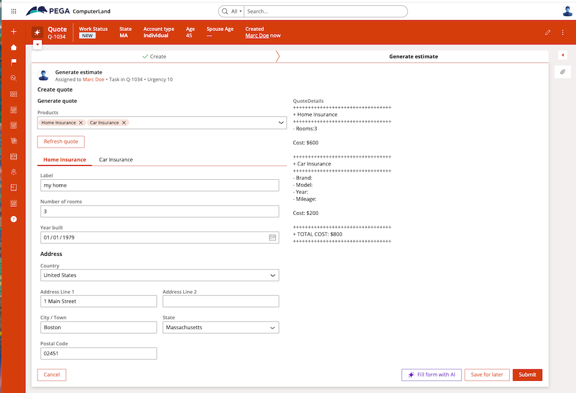Image resolution: width=576 pixels, height=393 pixels.
Task: Click the help question mark icon
Action: [x=14, y=219]
